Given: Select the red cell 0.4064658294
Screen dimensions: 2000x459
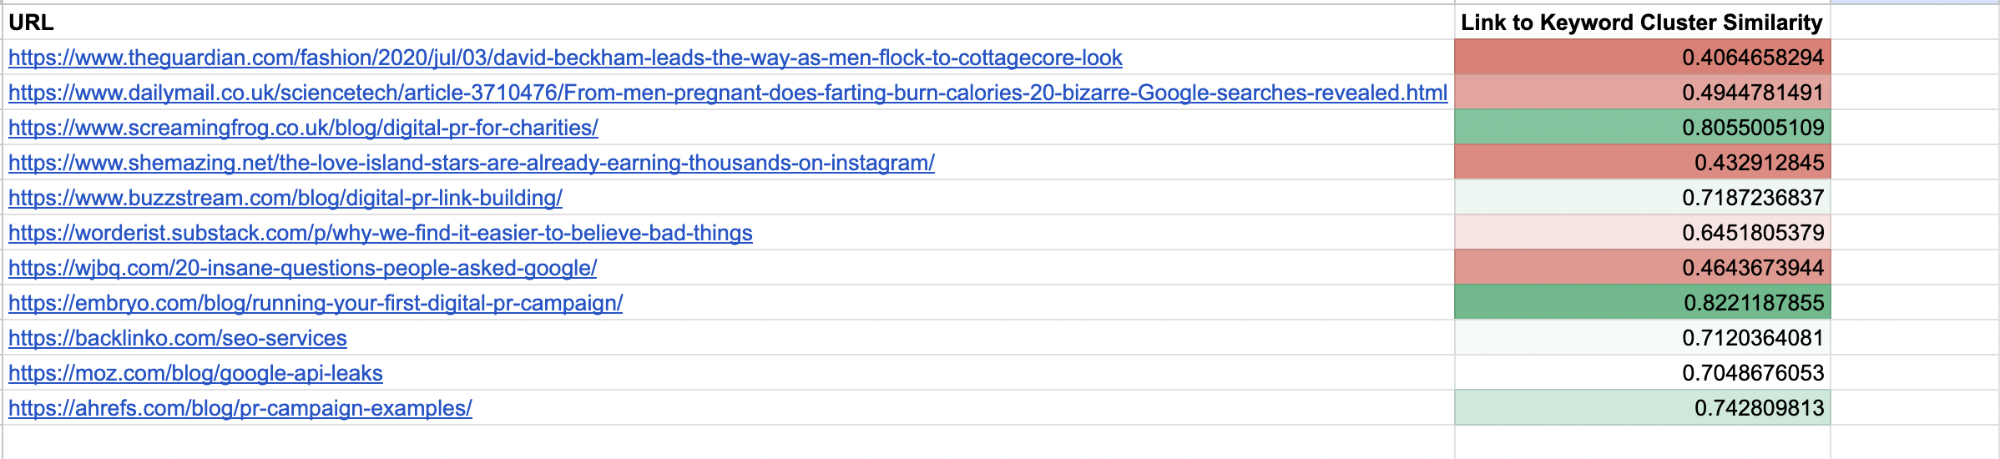Looking at the screenshot, I should (x=1642, y=58).
